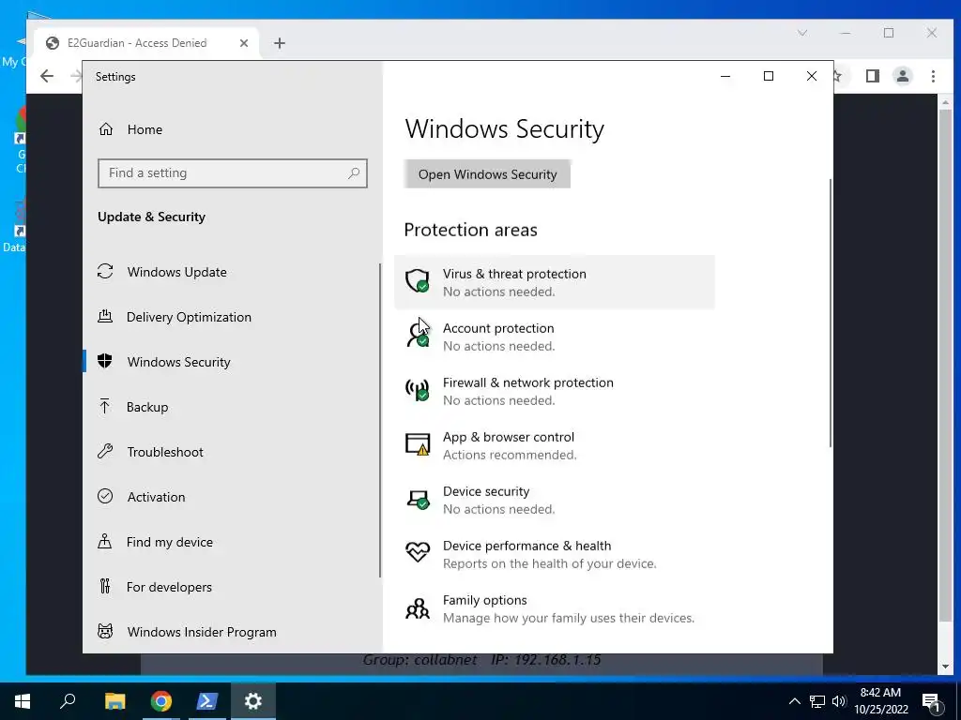Click the Windows Update refresh icon
Viewport: 961px width, 720px height.
tap(105, 271)
